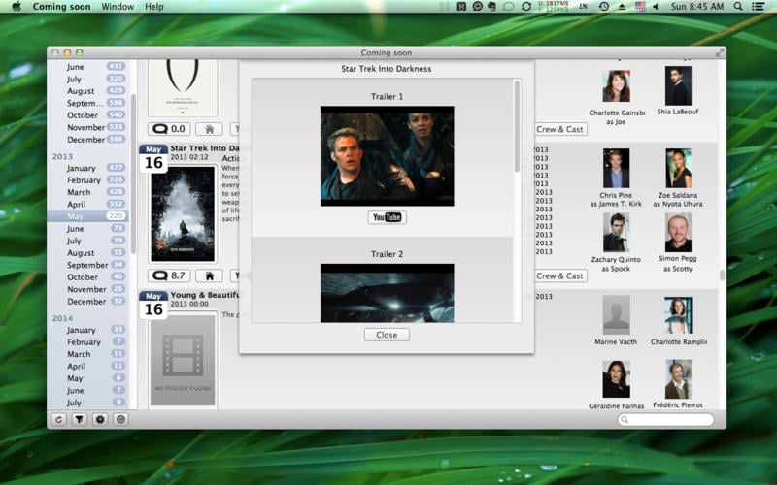Open settings with the gear icon

pos(100,420)
